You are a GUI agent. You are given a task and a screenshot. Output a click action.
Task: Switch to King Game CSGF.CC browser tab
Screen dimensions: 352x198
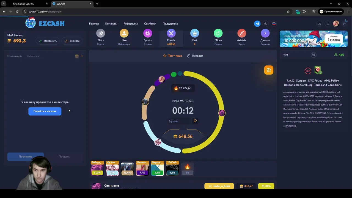point(28,4)
